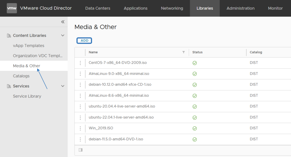Switch to the Networking tab

pos(172,8)
